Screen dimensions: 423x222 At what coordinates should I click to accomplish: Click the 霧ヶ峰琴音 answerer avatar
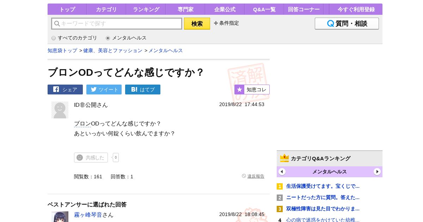(60, 217)
